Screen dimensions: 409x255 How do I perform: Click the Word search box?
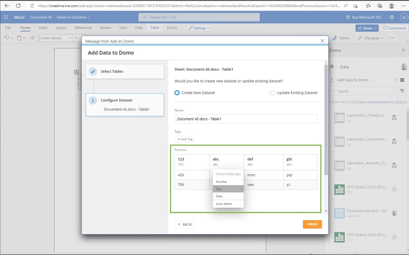pos(199,17)
